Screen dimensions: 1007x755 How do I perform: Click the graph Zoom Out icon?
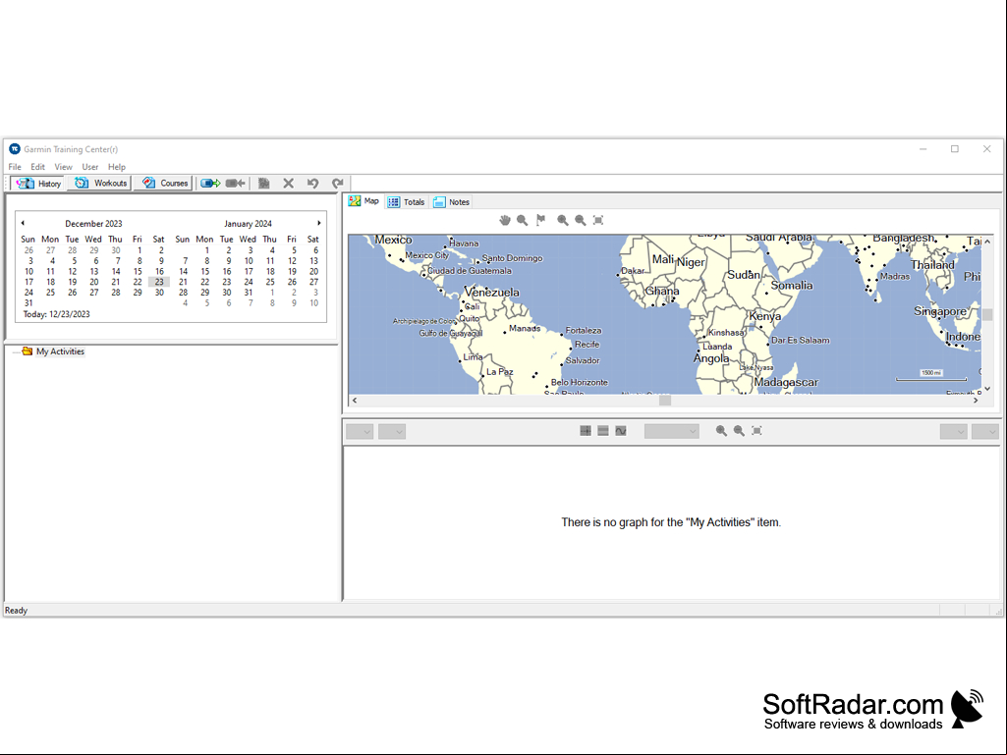(739, 431)
